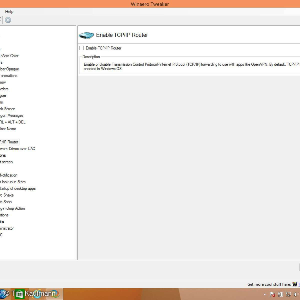
Task: Show hidden system tray icons arrow
Action: pyautogui.click(x=264, y=294)
